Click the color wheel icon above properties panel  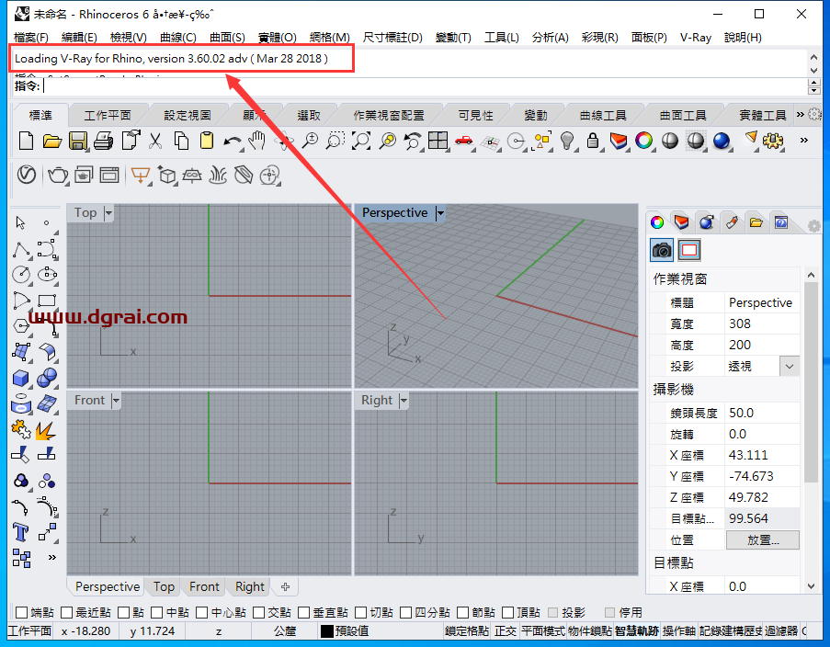(655, 221)
